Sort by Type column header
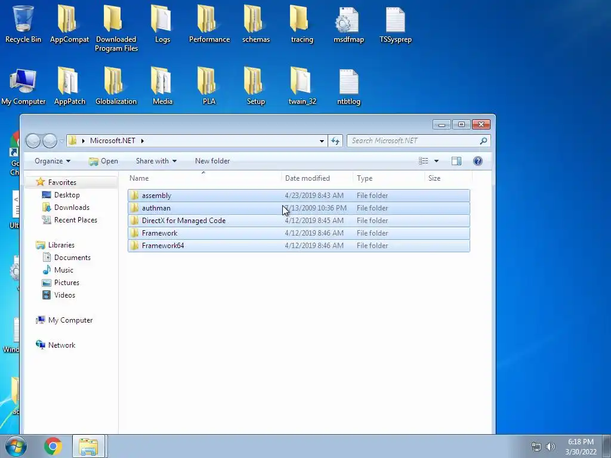 point(388,178)
